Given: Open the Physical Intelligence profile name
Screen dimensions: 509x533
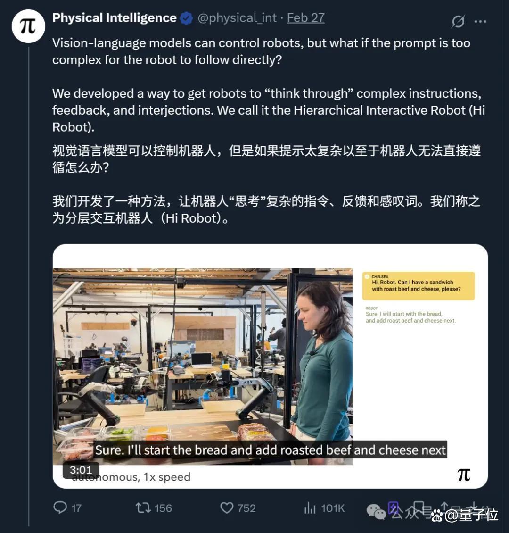Looking at the screenshot, I should point(115,17).
